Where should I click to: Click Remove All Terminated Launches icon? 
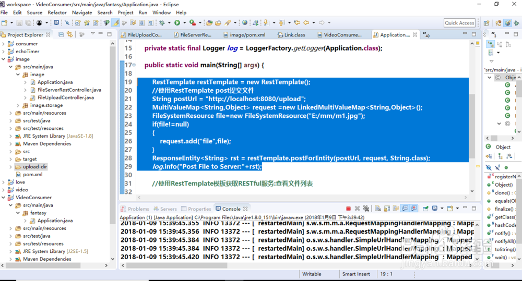366,209
